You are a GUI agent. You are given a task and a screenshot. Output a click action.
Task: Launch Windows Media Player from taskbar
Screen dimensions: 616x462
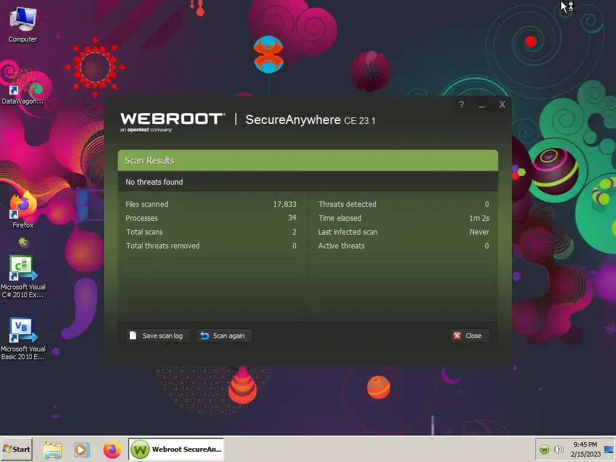82,449
